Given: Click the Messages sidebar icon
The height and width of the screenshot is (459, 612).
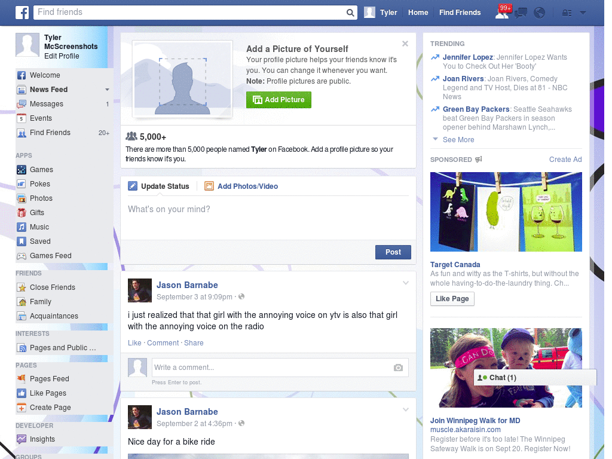Looking at the screenshot, I should point(22,104).
